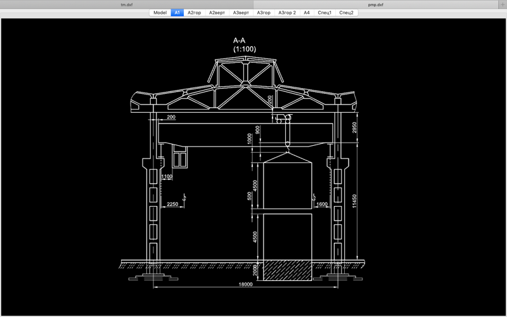Open the A3гор 2 layout
Viewport: 507px width, 317px height.
pos(287,13)
